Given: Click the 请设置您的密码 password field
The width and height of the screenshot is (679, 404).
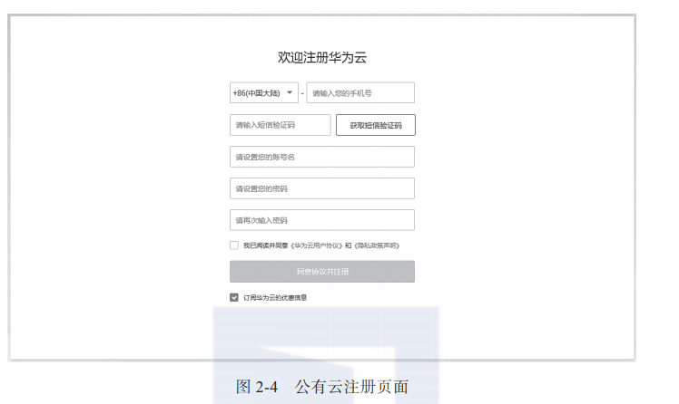Looking at the screenshot, I should (x=322, y=188).
